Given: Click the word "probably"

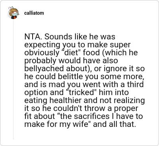Looking at the screenshot, I should (x=41, y=61).
